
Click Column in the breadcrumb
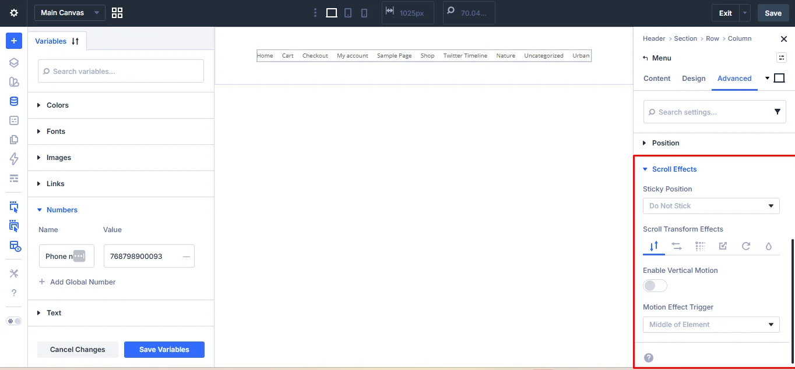[x=740, y=38]
